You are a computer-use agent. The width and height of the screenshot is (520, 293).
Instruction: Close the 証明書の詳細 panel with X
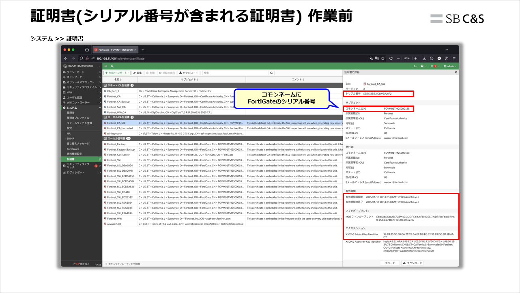[456, 72]
